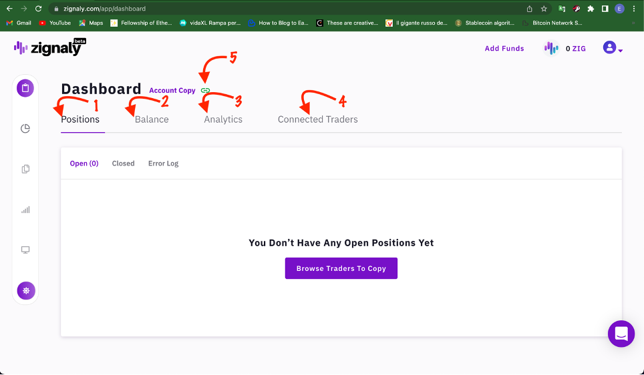Bookmark page with the star icon
This screenshot has width=644, height=375.
[544, 9]
